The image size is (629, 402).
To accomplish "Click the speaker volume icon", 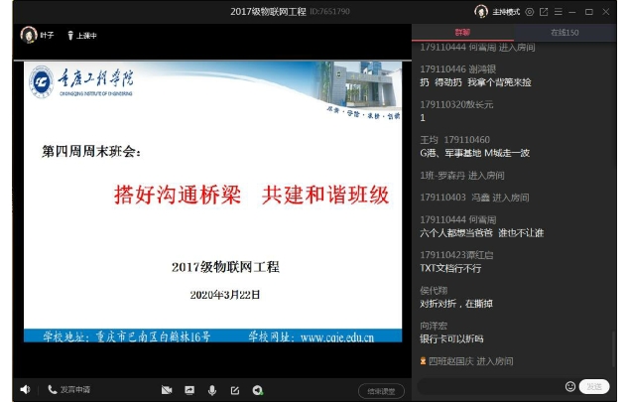I will [25, 390].
